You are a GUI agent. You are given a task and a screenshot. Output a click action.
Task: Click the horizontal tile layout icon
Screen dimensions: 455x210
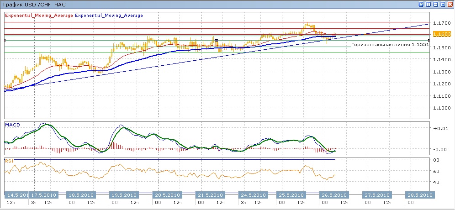click(x=435, y=4)
